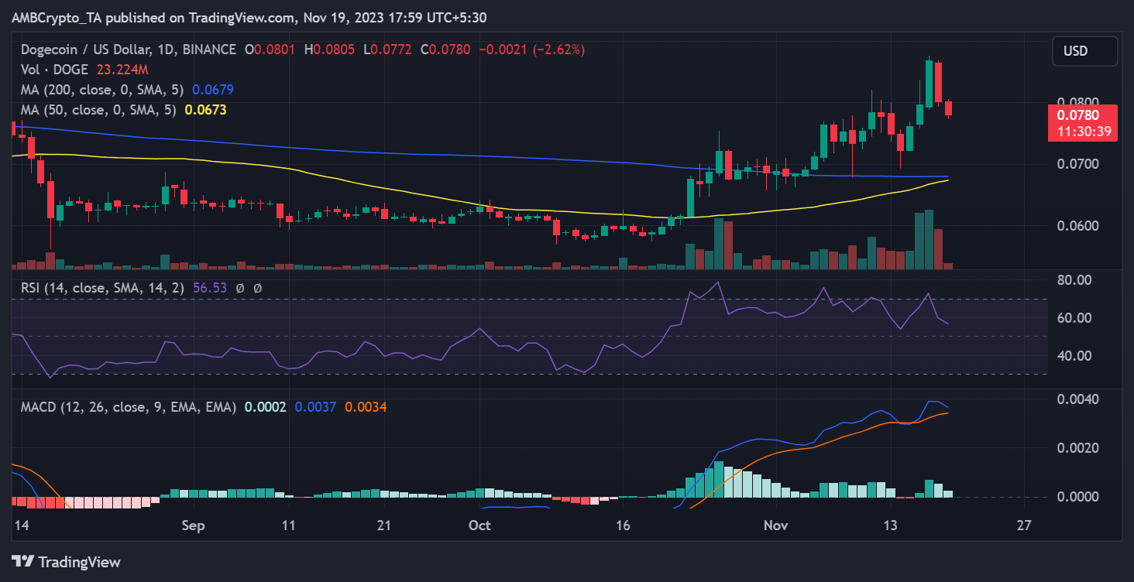
Task: Click the 0.0020 MACD axis label
Action: pyautogui.click(x=1077, y=448)
